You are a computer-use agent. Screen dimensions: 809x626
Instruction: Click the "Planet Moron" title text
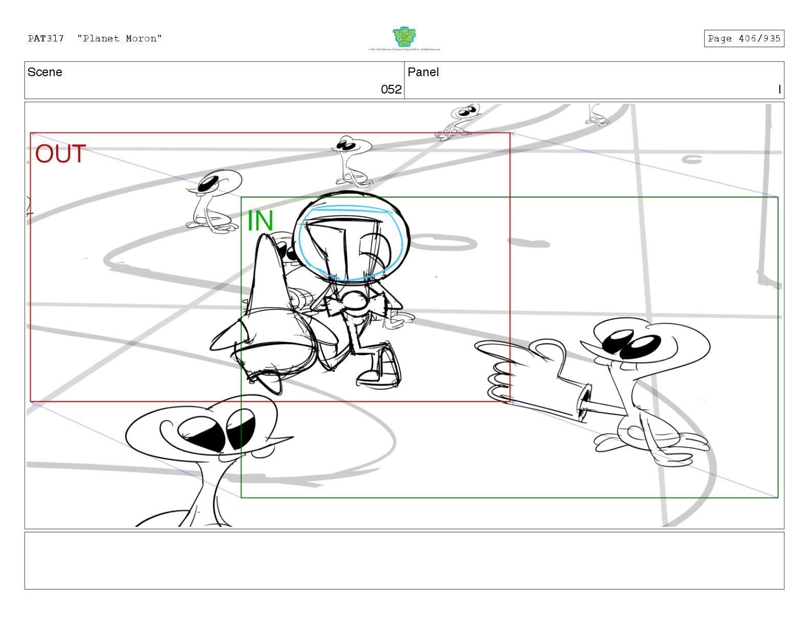(120, 38)
